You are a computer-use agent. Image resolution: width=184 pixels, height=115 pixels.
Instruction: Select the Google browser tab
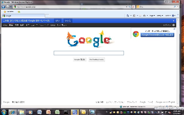coord(24,16)
